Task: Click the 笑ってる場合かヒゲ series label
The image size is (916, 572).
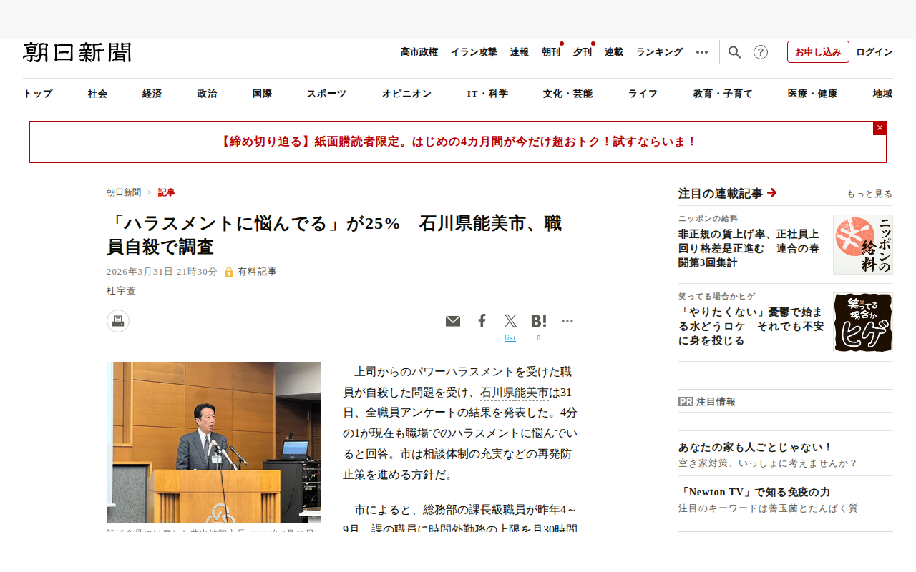Action: click(x=717, y=296)
